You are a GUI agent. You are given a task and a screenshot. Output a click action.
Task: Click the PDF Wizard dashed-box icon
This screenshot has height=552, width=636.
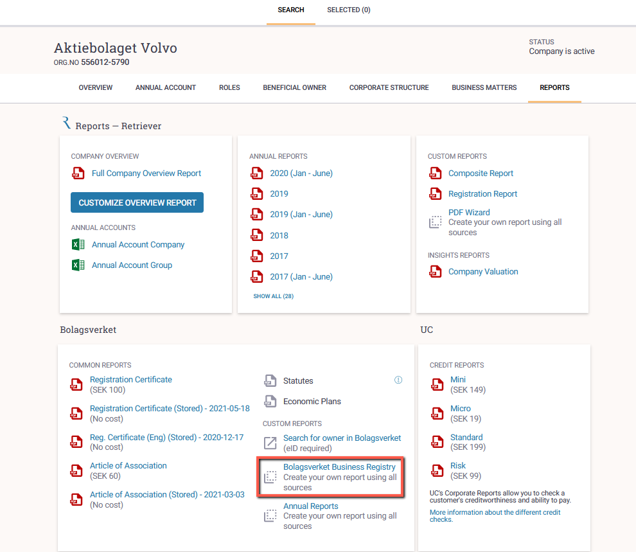click(435, 222)
